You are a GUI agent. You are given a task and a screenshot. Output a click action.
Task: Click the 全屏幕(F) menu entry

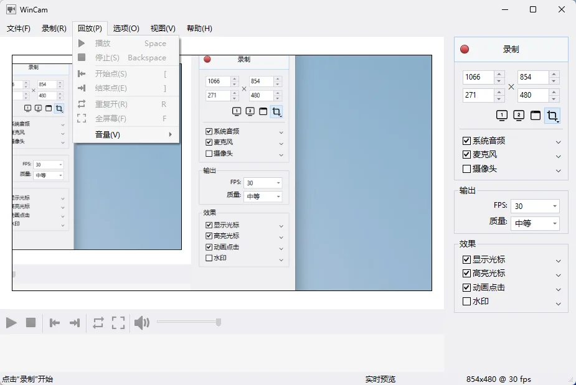click(126, 119)
